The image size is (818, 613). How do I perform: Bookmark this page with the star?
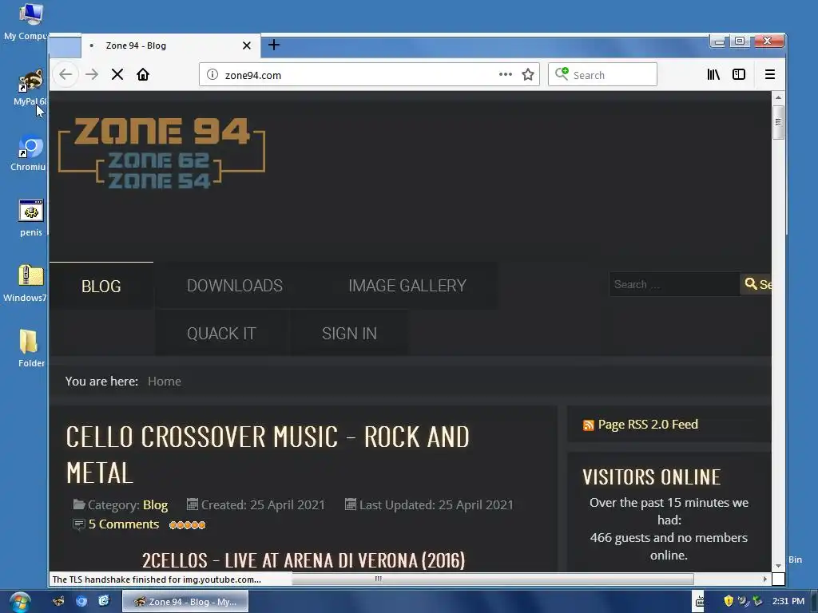tap(528, 74)
